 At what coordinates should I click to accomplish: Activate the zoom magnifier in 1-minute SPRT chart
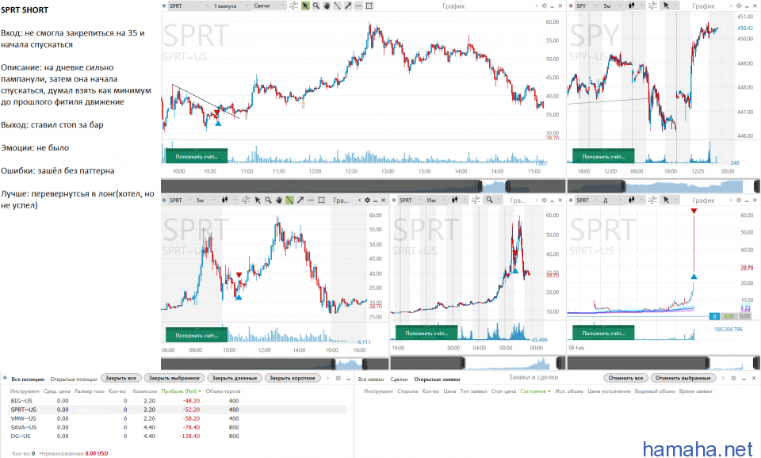316,6
